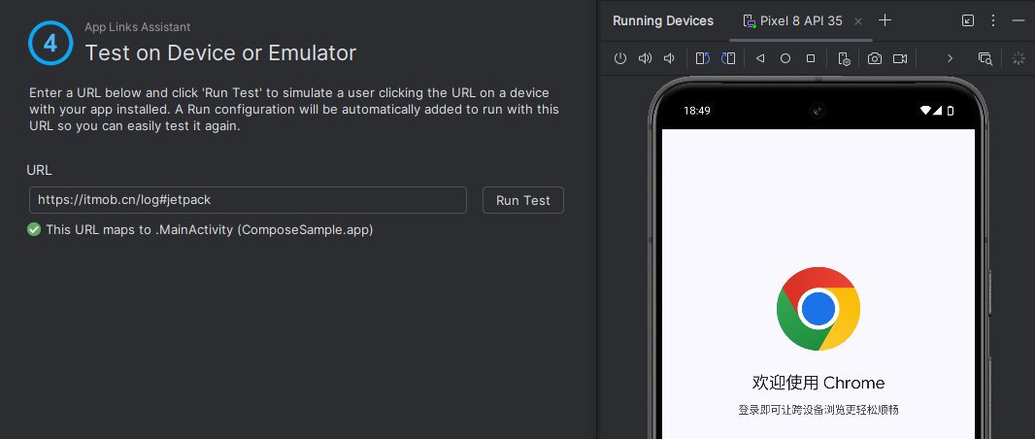This screenshot has height=439, width=1035.
Task: Click the '欢迎使用 Chrome' text on emulator
Action: [x=818, y=383]
